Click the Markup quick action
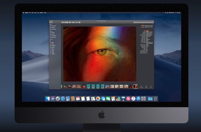 tap(146, 87)
